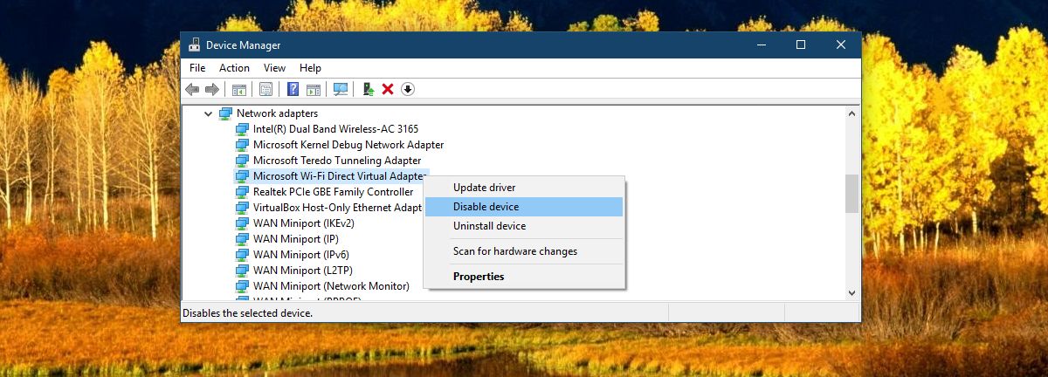The image size is (1048, 377).
Task: Choose Scan for hardware changes in context menu
Action: (523, 251)
